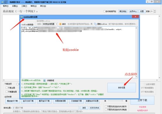Click the 清空地址 button
This screenshot has width=162, height=114.
(x=123, y=11)
